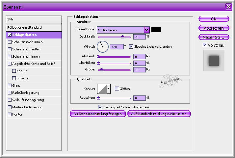Viewport: 235px width, 158px height.
Task: Enable the Glanz checkbox
Action: tap(10, 86)
